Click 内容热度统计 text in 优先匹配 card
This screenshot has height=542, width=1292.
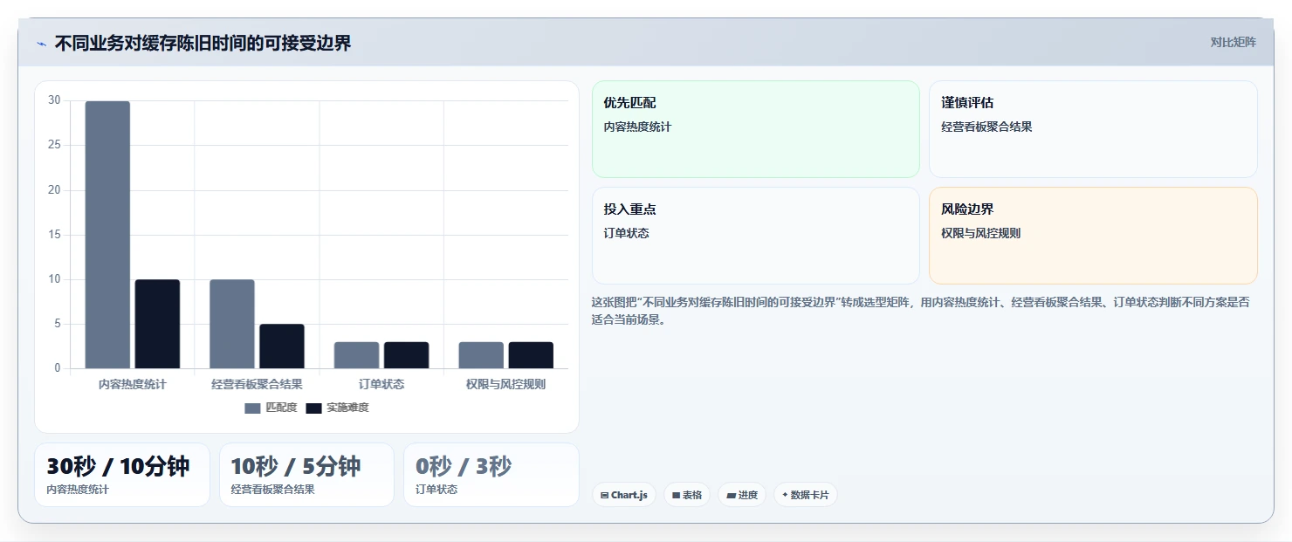tap(637, 127)
